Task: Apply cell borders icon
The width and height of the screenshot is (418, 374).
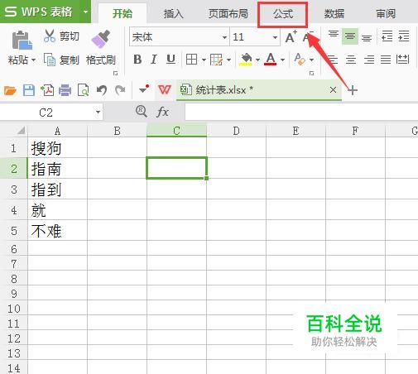Action: click(191, 60)
